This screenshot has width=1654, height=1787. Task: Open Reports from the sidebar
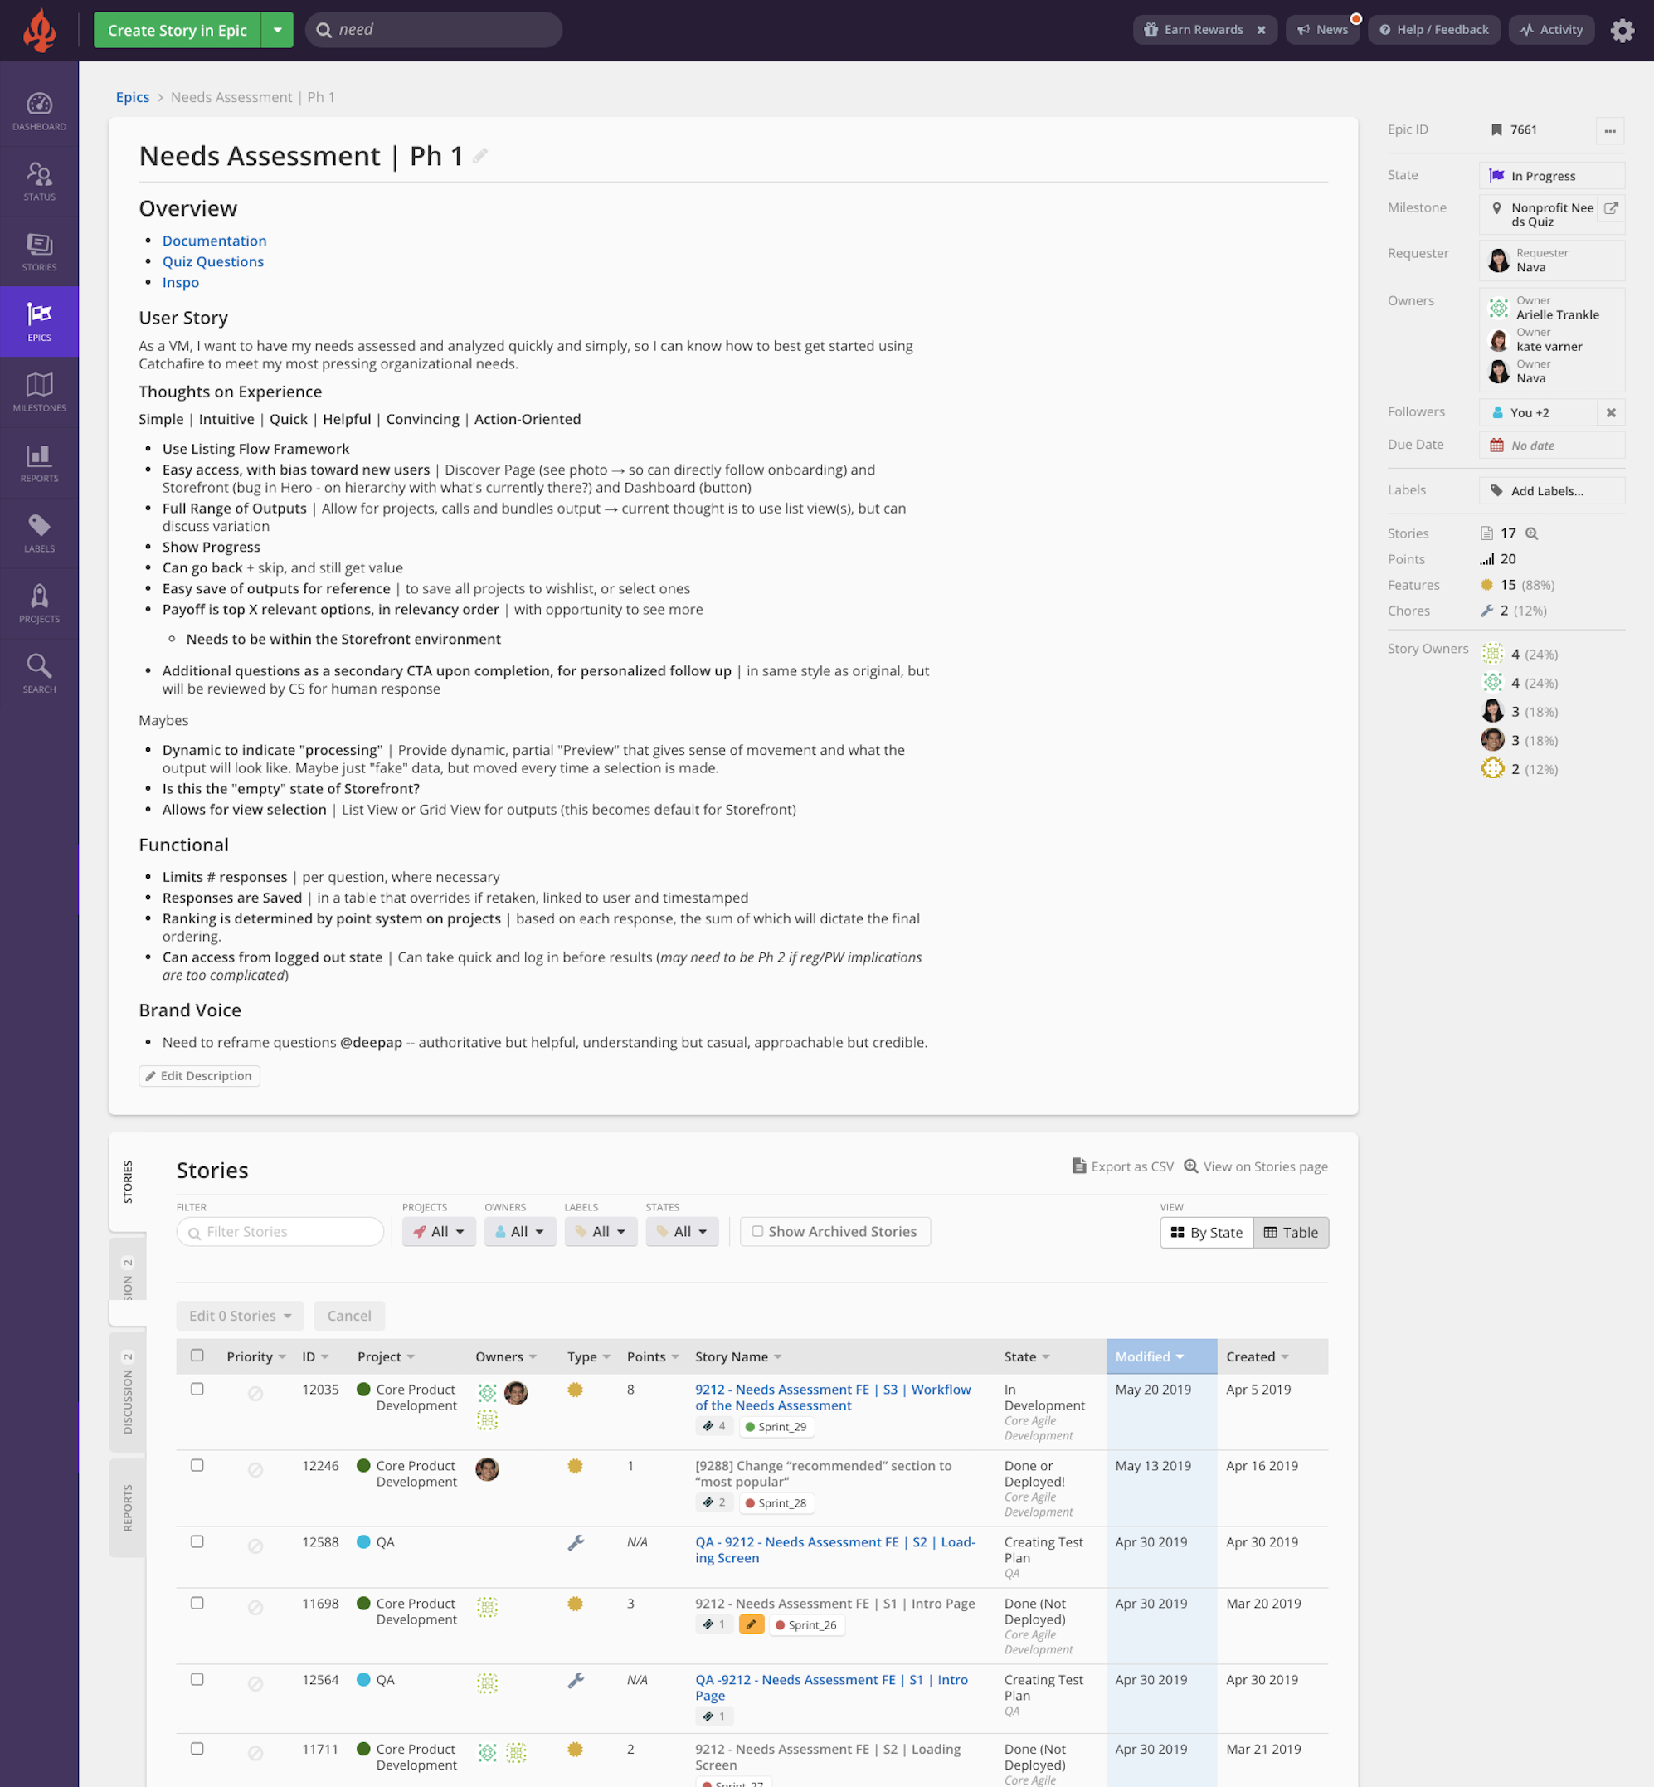tap(39, 463)
